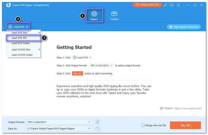Image resolution: width=208 pixels, height=135 pixels.
Task: Enable Merge into one file checkbox
Action: (x=143, y=125)
